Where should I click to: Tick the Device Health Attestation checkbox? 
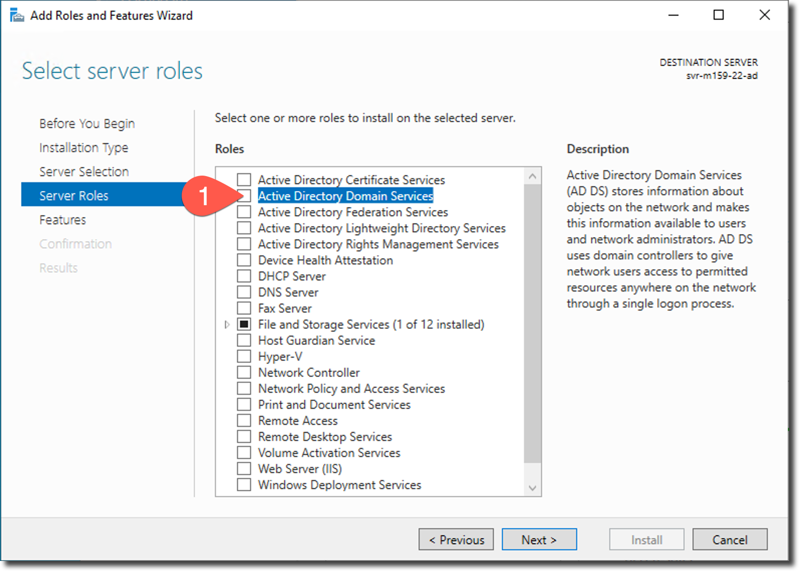tap(244, 260)
